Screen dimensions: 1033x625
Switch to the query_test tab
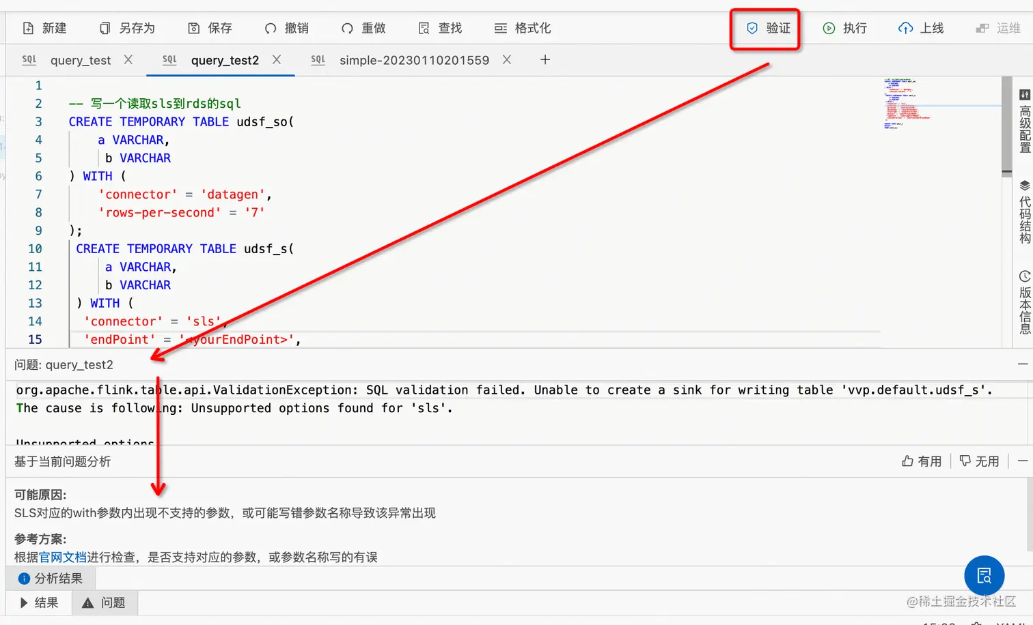click(x=80, y=60)
